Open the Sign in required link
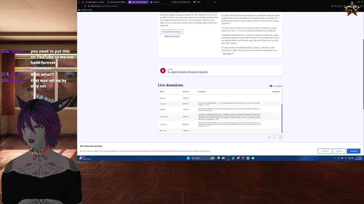Image resolution: width=364 pixels, height=204 pixels. (172, 36)
